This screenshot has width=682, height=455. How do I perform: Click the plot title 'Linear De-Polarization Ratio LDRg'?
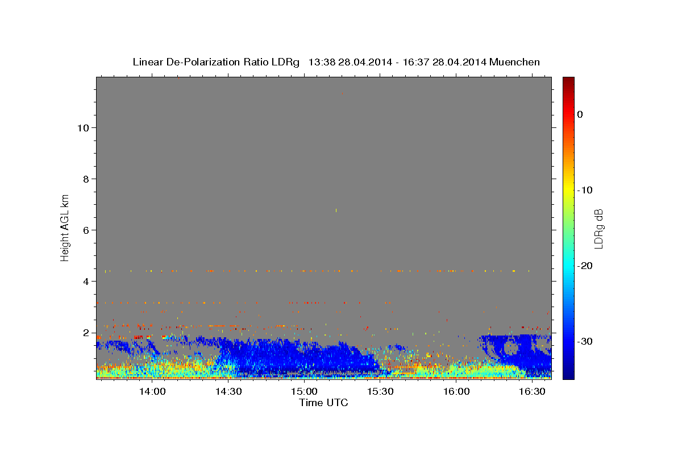point(216,62)
